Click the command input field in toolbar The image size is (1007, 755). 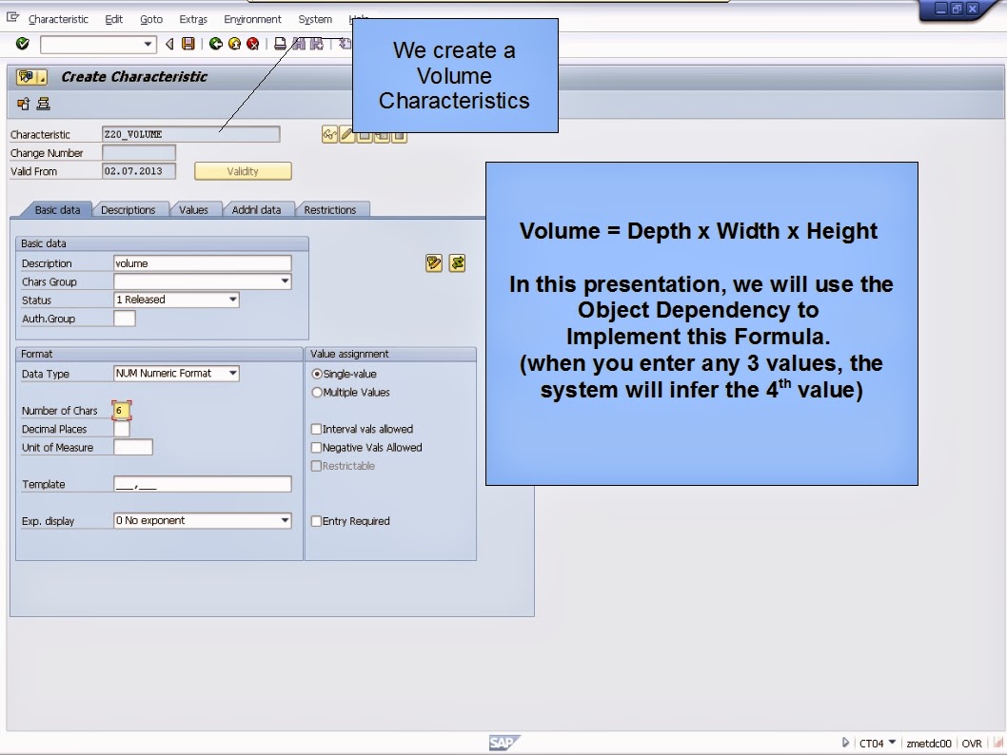click(91, 45)
